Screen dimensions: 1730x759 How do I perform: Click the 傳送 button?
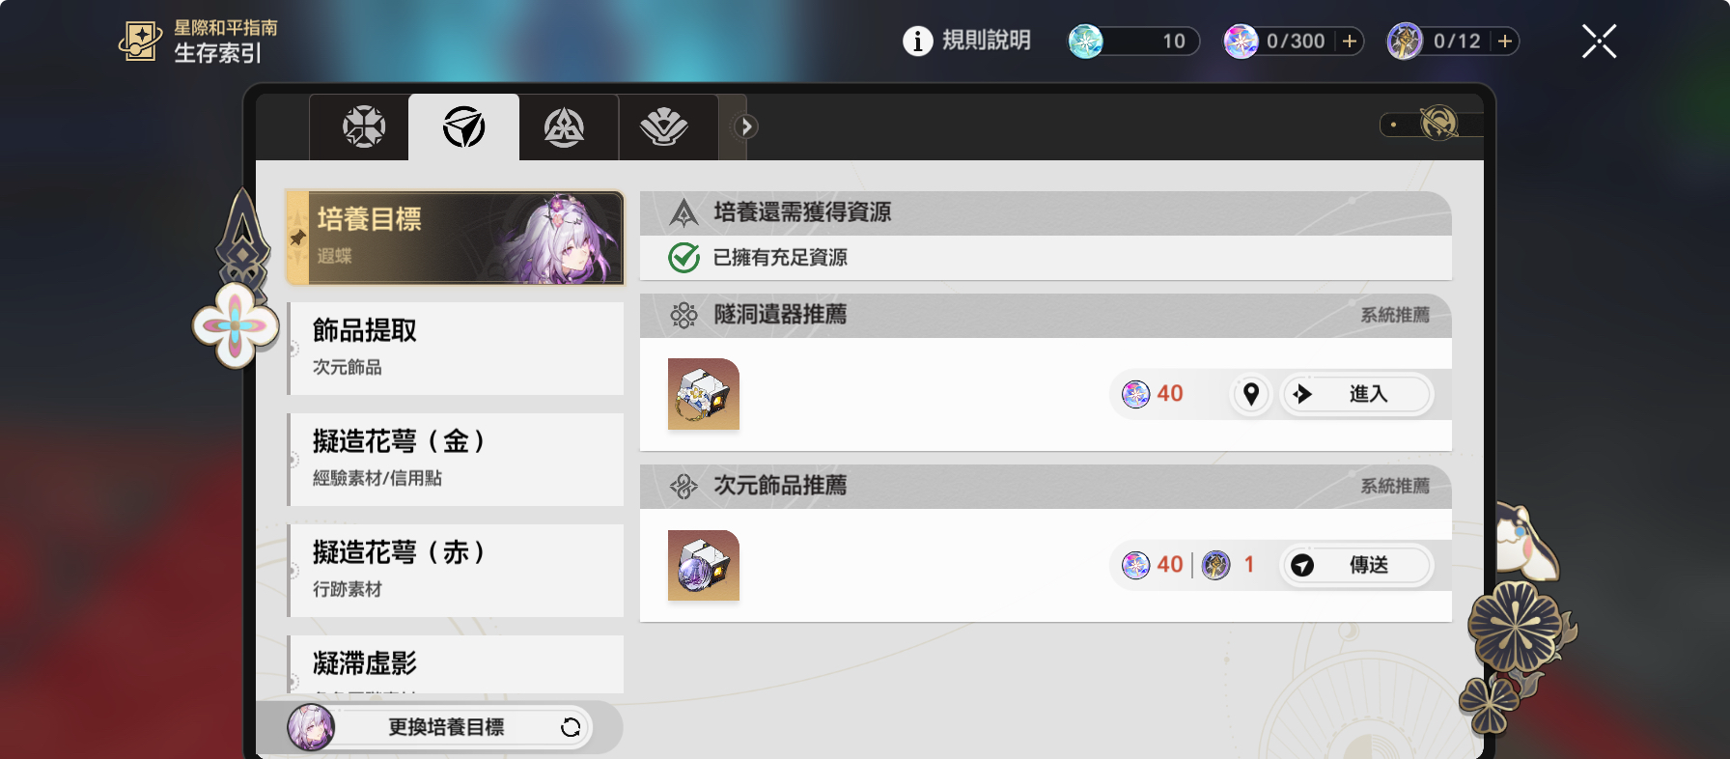tap(1356, 565)
